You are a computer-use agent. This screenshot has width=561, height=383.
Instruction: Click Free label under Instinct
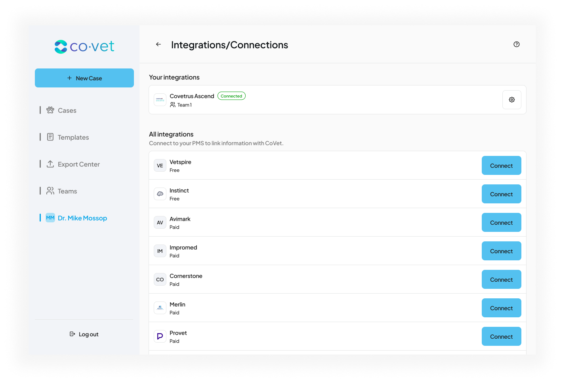174,199
